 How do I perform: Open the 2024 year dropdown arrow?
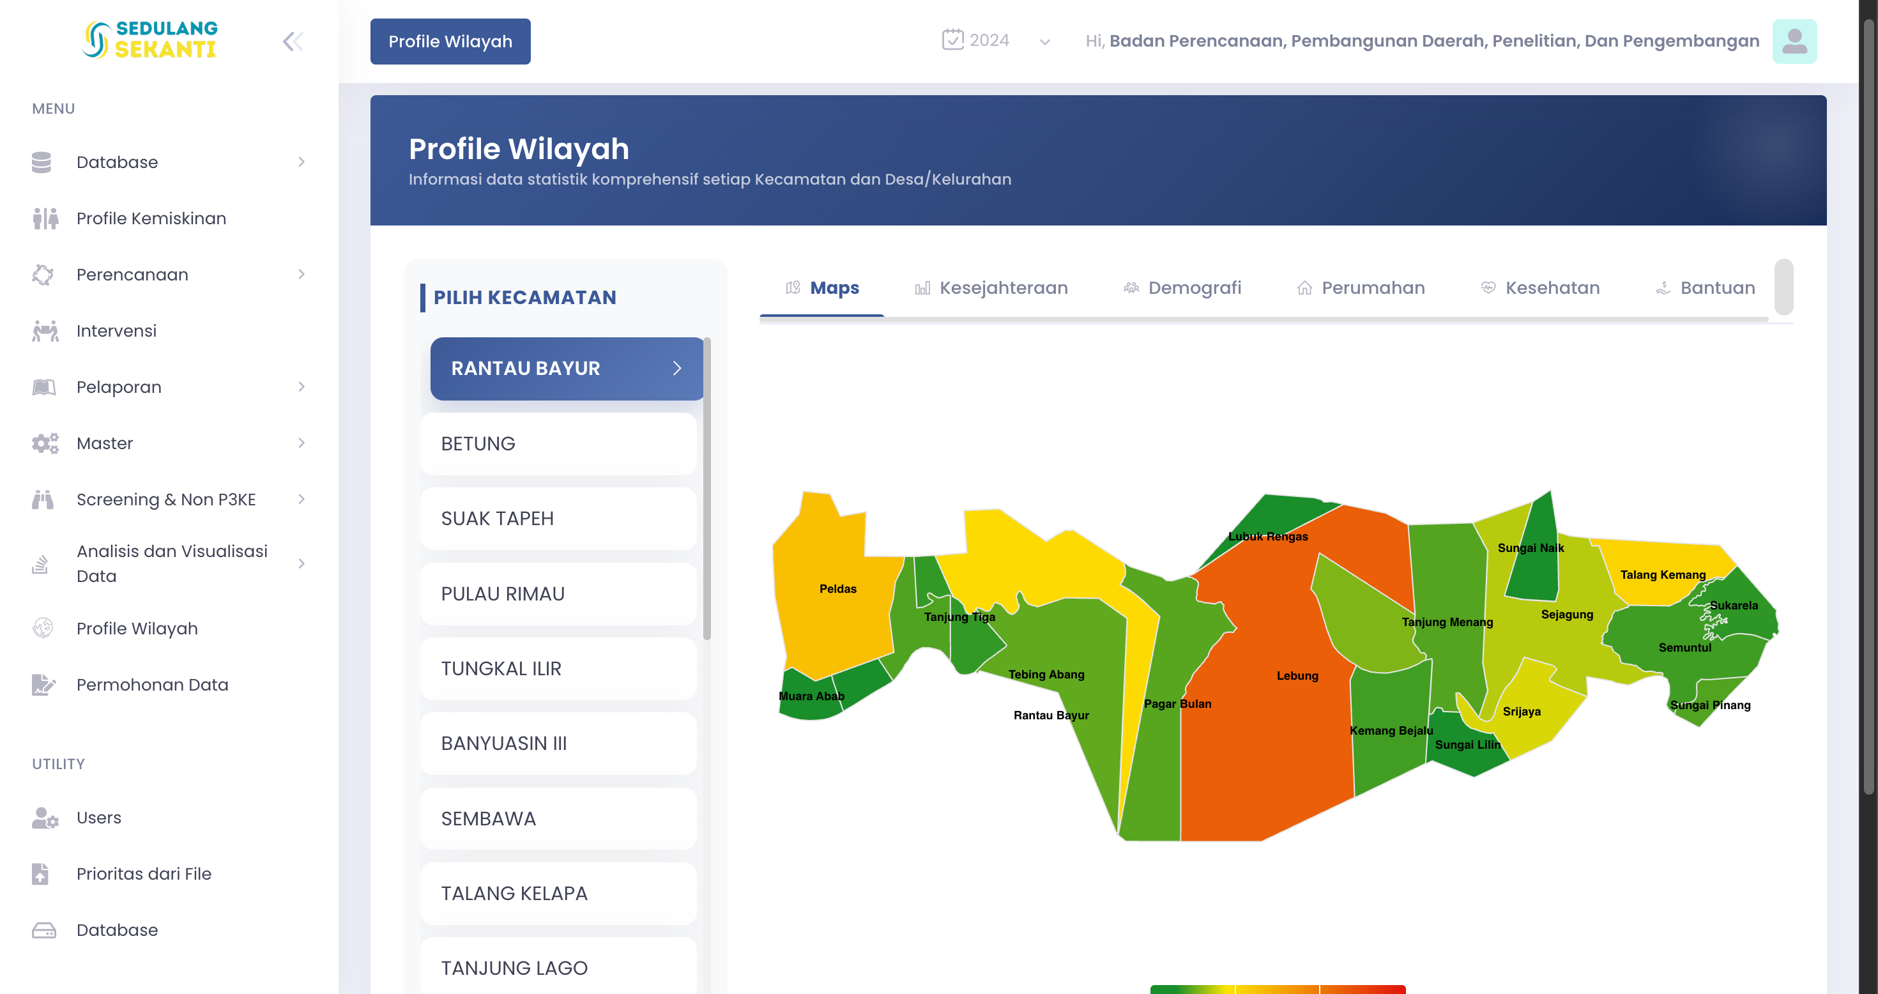(1044, 42)
